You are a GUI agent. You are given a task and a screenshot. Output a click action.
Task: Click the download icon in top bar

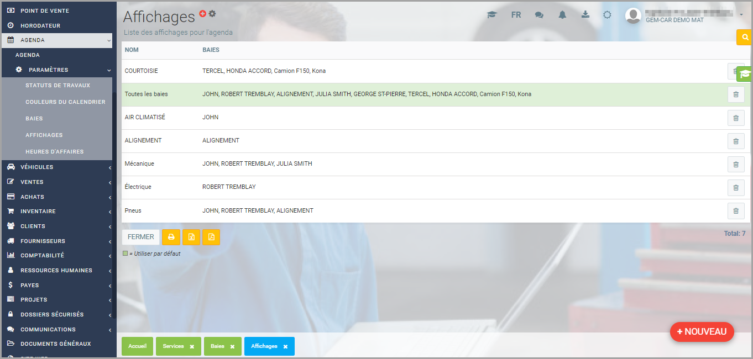pyautogui.click(x=585, y=15)
